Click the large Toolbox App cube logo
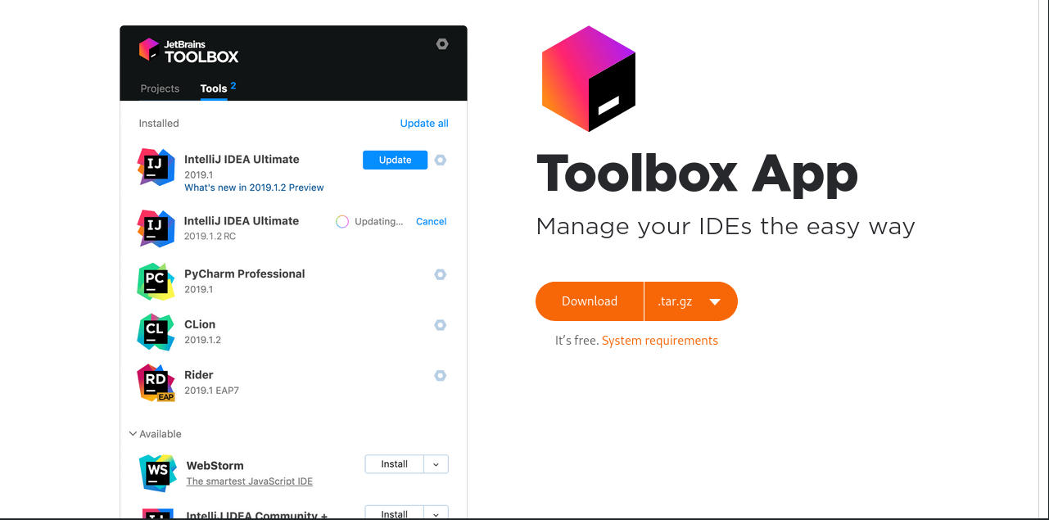 (x=589, y=79)
